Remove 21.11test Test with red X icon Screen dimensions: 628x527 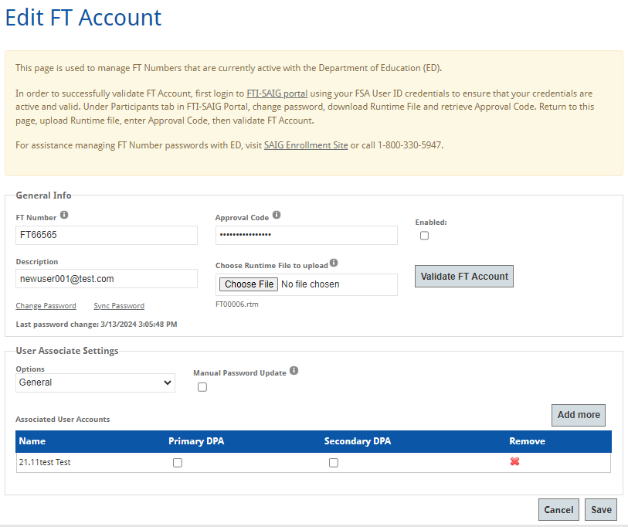514,461
